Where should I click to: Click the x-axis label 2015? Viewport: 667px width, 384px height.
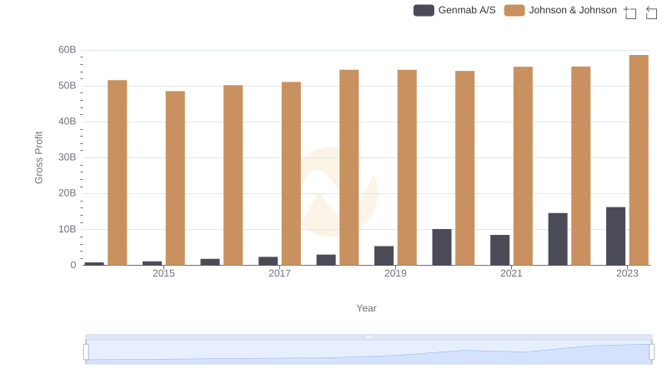[163, 273]
